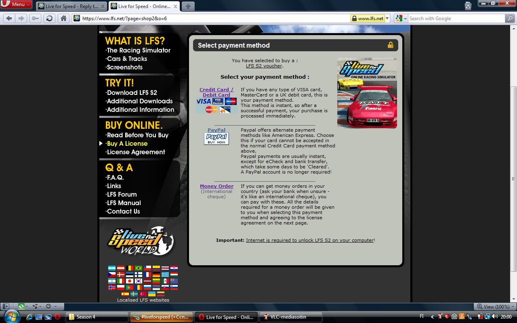The width and height of the screenshot is (517, 323).
Task: Open 'Internet is required to unlock' link
Action: point(310,240)
